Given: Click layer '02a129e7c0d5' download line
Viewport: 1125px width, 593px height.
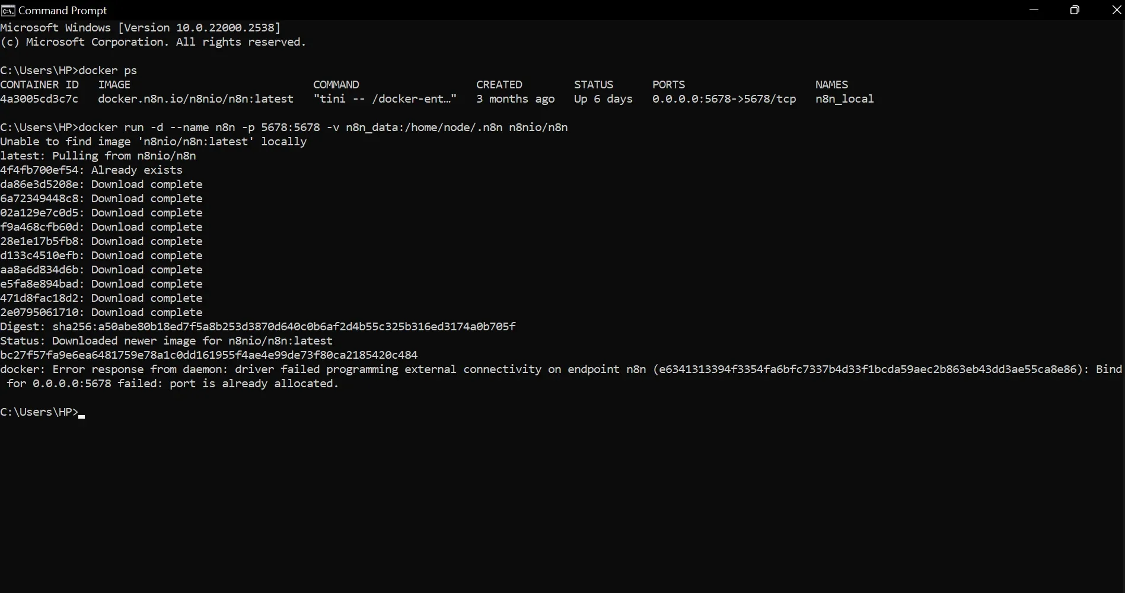Looking at the screenshot, I should pos(101,213).
